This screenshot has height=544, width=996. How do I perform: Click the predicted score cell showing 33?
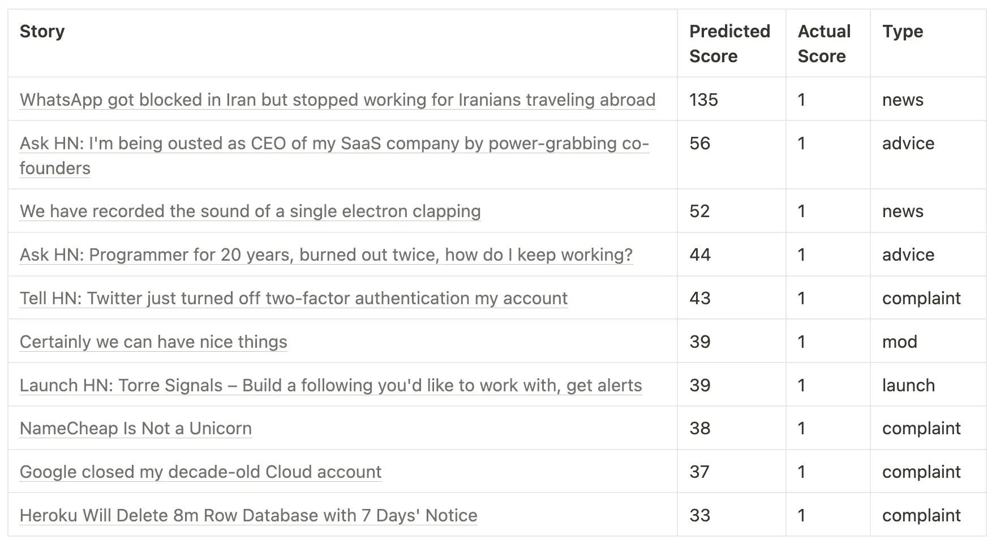pyautogui.click(x=700, y=516)
